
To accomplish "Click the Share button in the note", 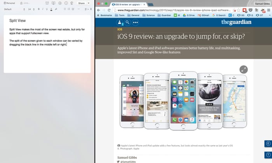I will point(81,3).
